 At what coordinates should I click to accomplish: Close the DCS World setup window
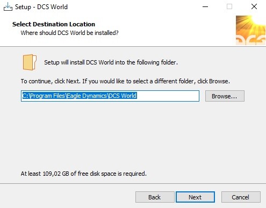click(254, 6)
